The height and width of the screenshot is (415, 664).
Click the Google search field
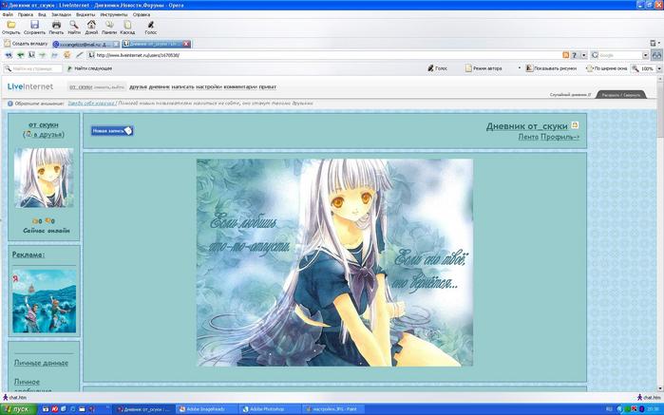pyautogui.click(x=620, y=55)
